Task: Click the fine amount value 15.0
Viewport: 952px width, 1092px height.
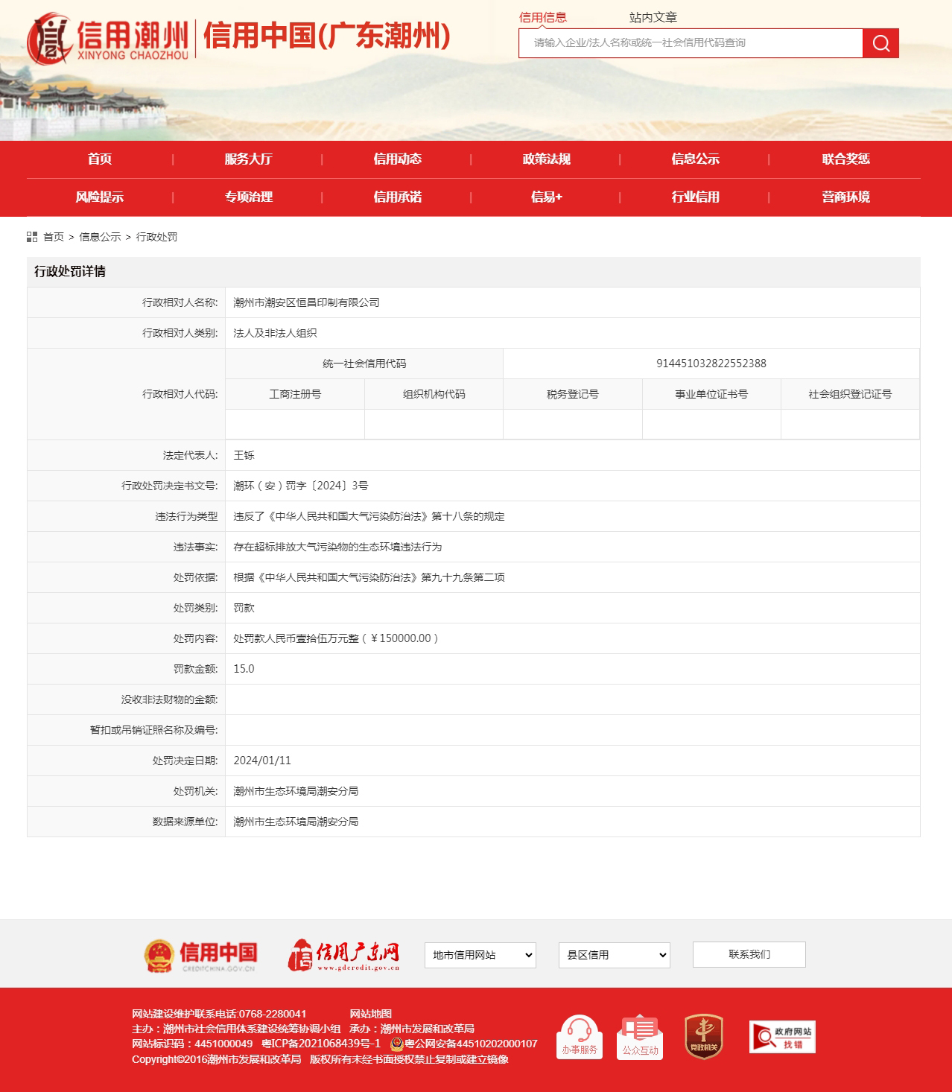Action: (244, 669)
